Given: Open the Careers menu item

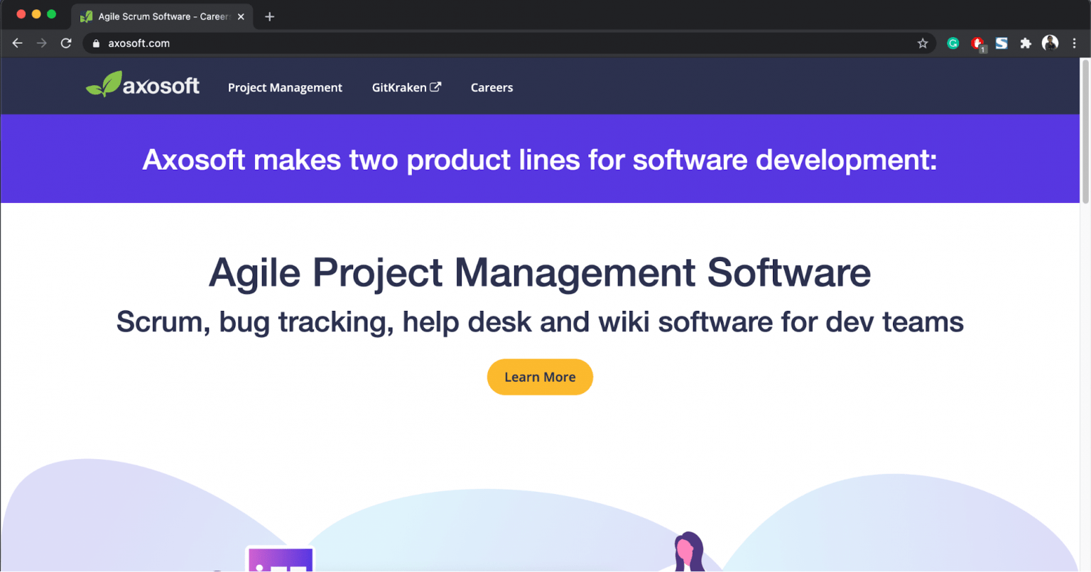Looking at the screenshot, I should point(492,87).
